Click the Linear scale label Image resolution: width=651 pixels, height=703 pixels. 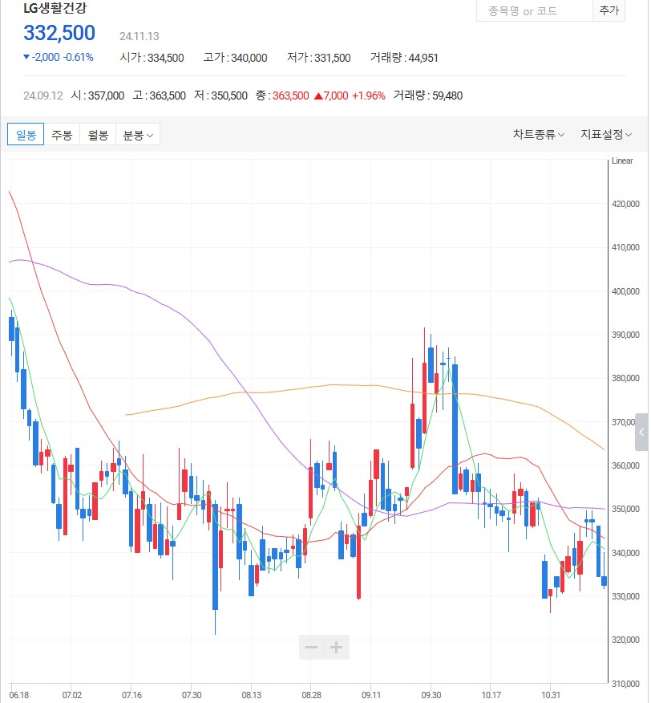[x=622, y=161]
